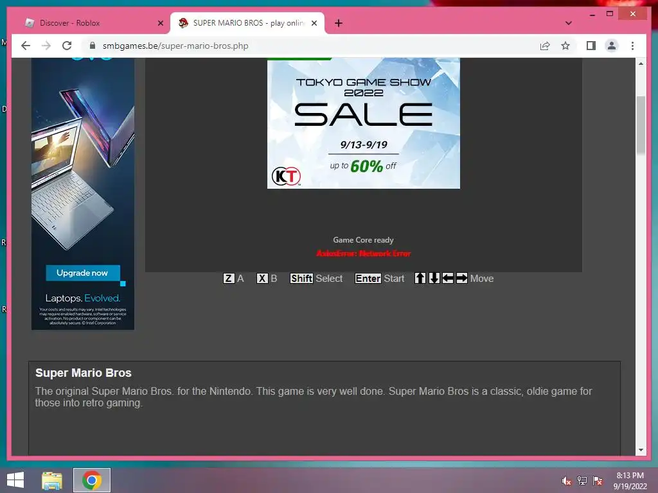Click the scrollbar down arrow
This screenshot has height=493, width=658.
641,450
